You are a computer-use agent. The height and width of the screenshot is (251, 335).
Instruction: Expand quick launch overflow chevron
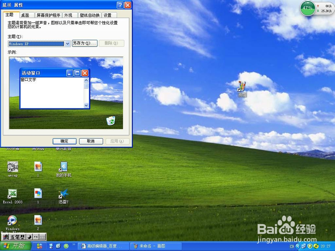pos(74,245)
